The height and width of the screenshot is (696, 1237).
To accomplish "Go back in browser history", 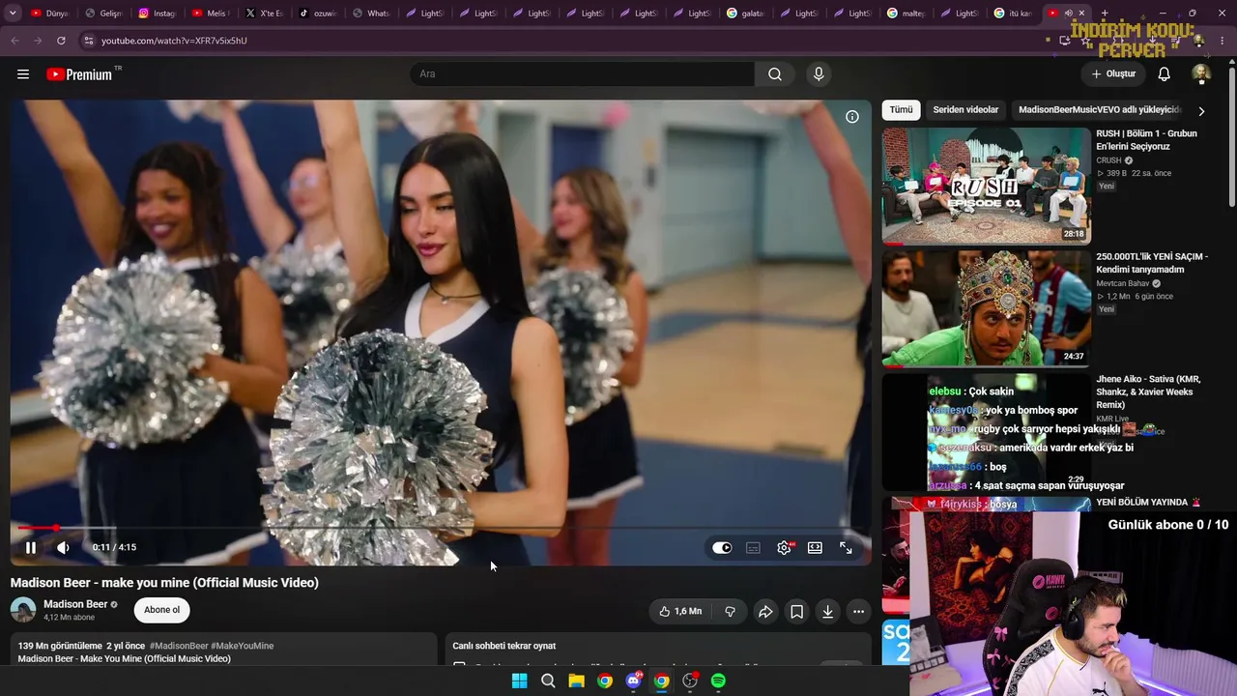I will (x=14, y=41).
